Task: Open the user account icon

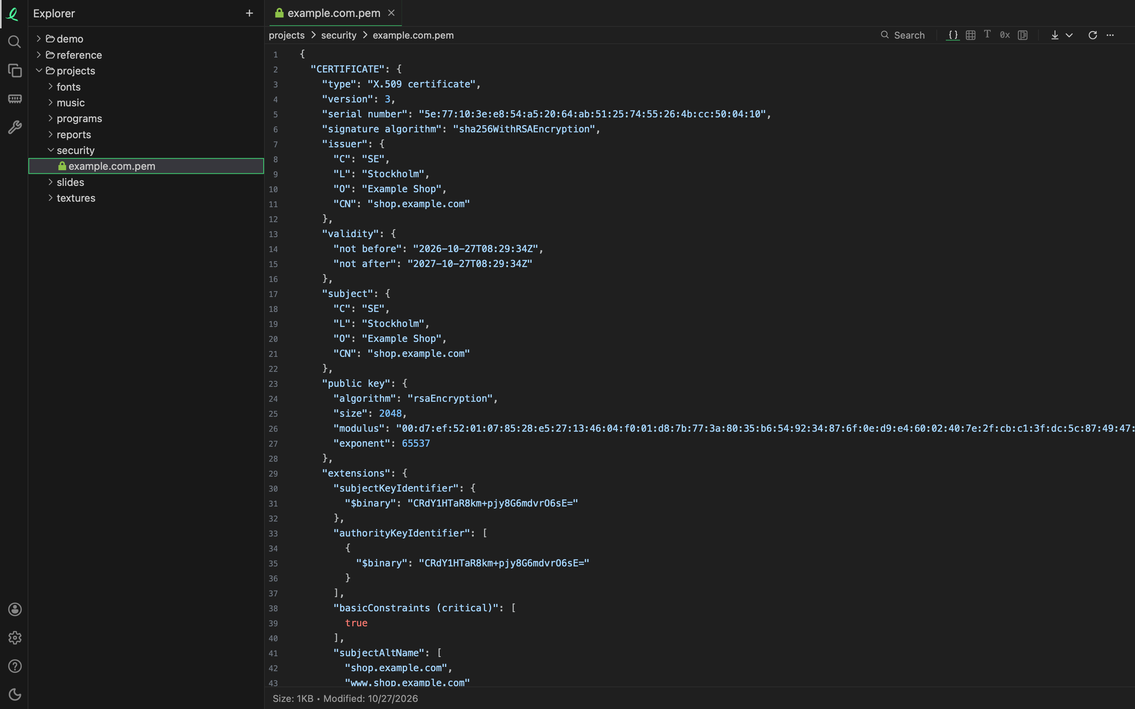Action: [x=15, y=609]
